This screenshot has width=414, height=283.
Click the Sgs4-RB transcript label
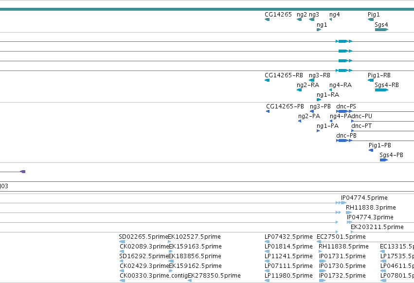pyautogui.click(x=387, y=85)
